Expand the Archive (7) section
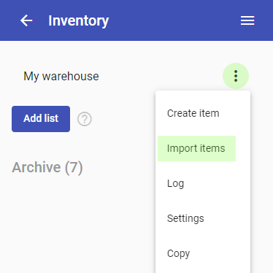The image size is (273, 273). [47, 167]
